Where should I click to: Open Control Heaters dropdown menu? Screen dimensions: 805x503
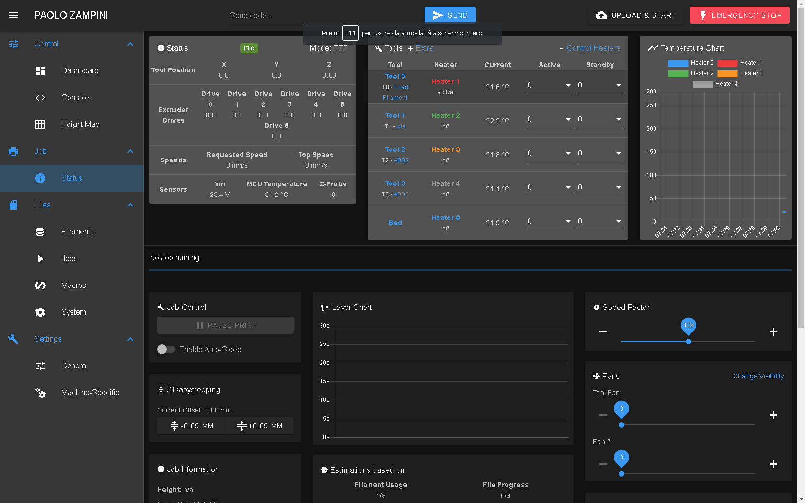(589, 48)
